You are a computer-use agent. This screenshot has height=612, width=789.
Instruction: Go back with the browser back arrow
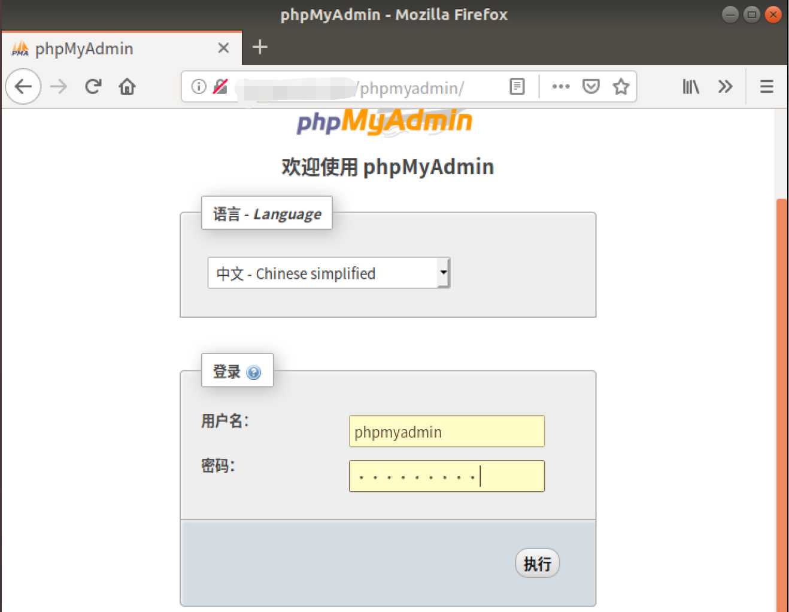click(23, 87)
